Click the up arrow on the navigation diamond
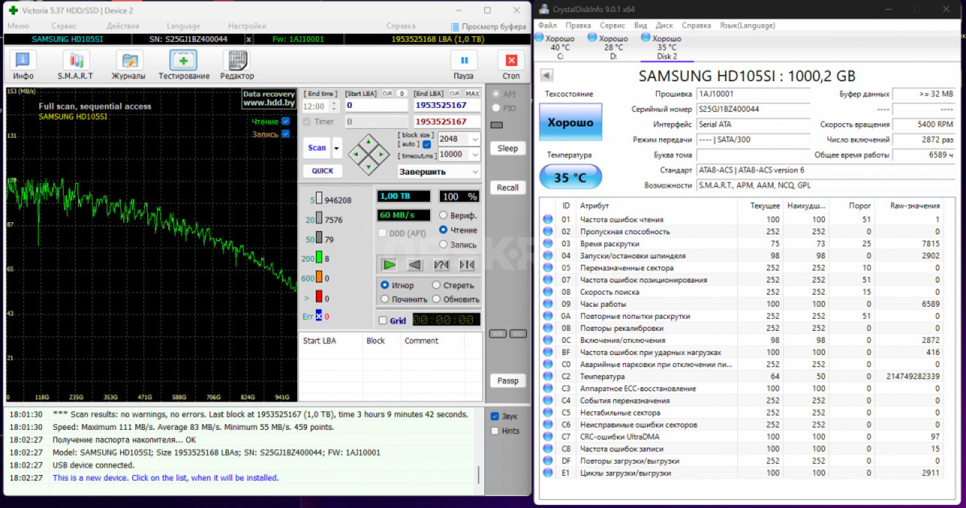The image size is (966, 508). coord(369,142)
